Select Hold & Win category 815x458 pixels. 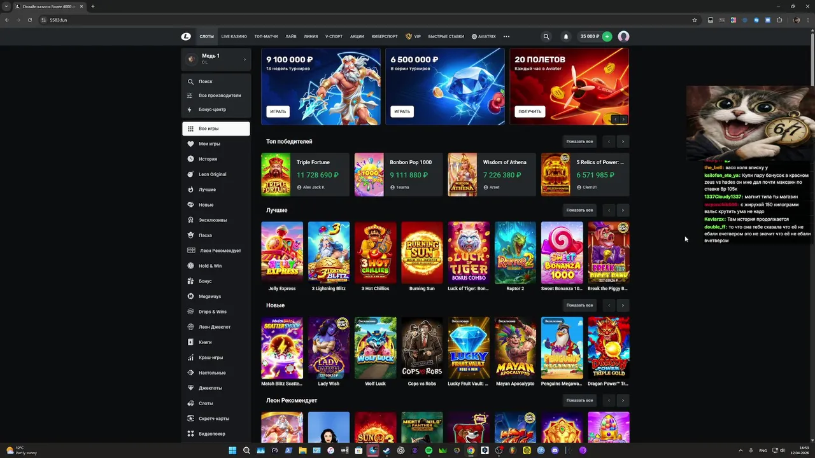tap(216, 266)
